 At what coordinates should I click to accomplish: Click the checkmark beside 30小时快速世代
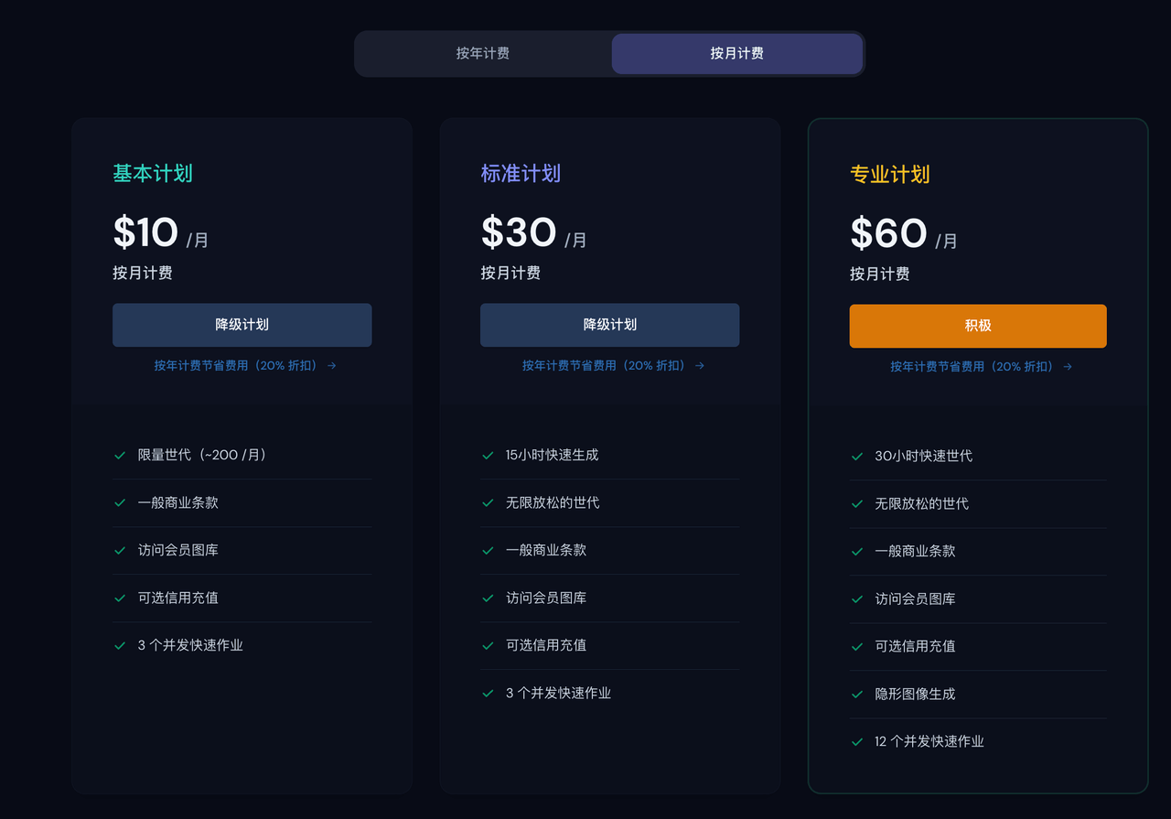(x=856, y=455)
